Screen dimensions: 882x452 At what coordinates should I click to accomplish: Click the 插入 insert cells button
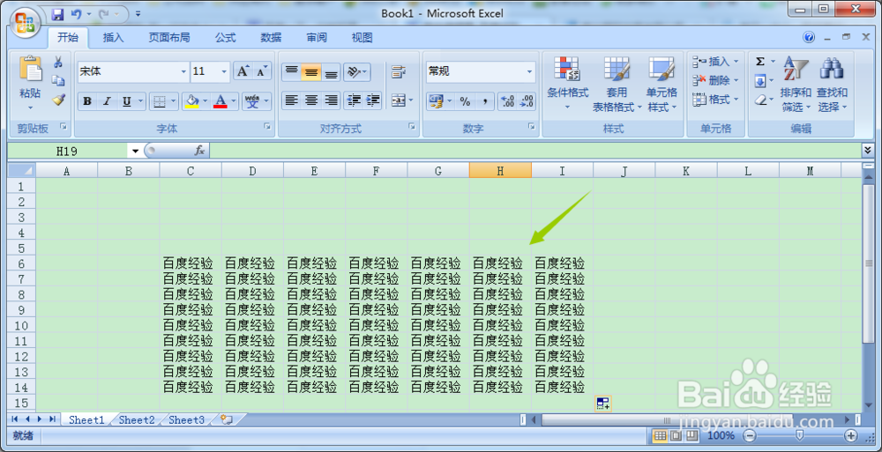point(714,62)
